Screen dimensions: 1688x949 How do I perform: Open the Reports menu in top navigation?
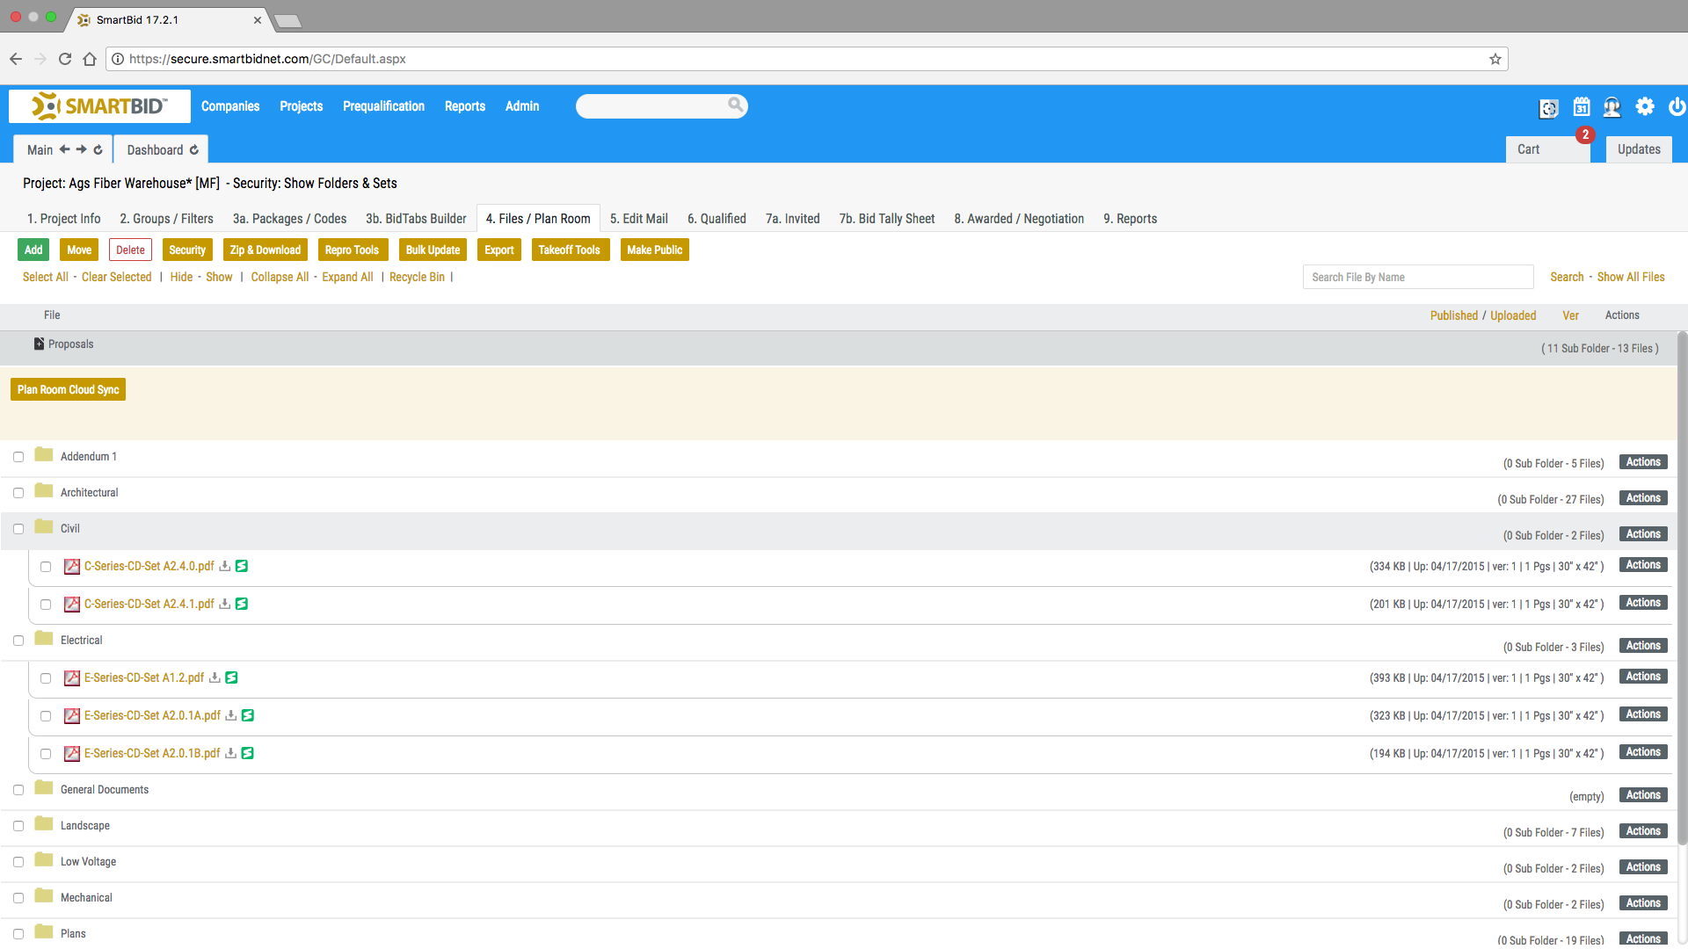tap(464, 106)
